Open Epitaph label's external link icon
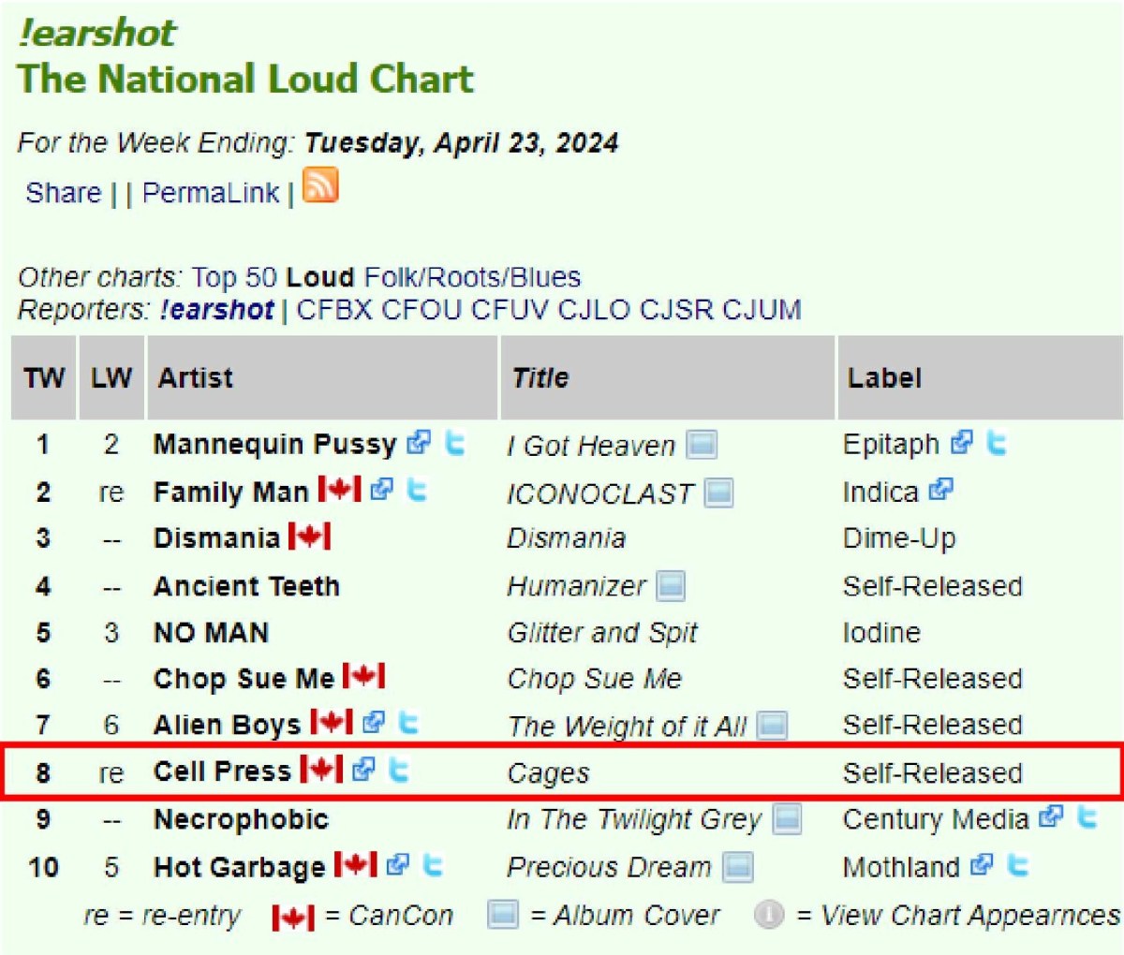This screenshot has width=1124, height=955. pyautogui.click(x=962, y=443)
